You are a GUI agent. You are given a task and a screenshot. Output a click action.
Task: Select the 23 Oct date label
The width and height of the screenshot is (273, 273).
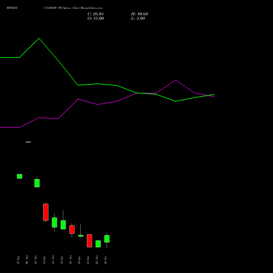pos(105,260)
